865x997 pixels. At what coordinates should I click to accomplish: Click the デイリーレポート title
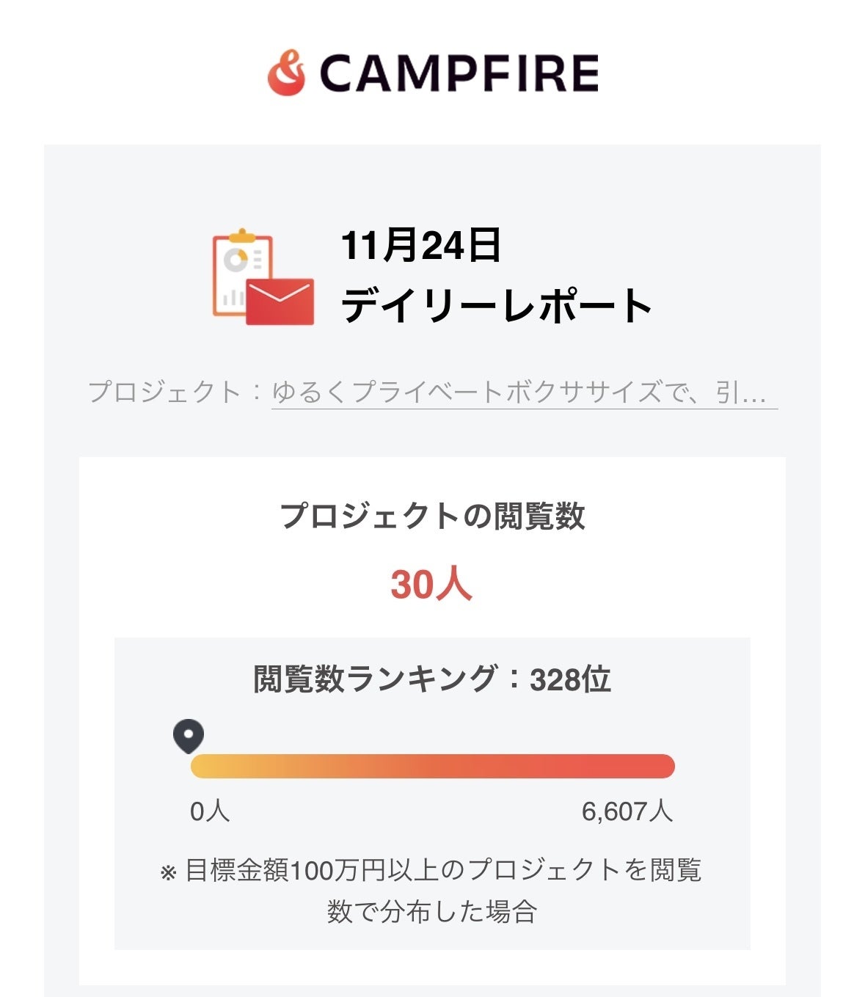point(497,306)
